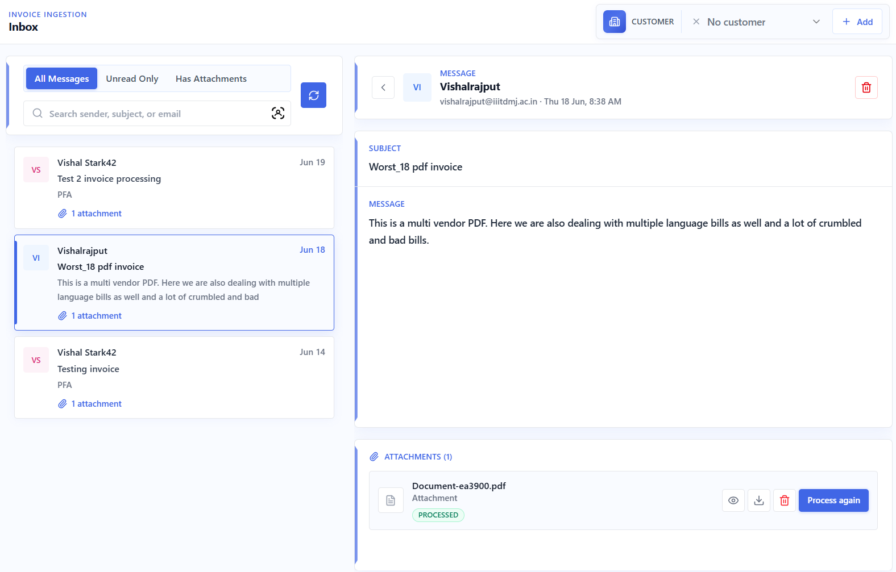Click the VS avatar for Testing invoice
This screenshot has height=572, width=896.
coord(36,360)
